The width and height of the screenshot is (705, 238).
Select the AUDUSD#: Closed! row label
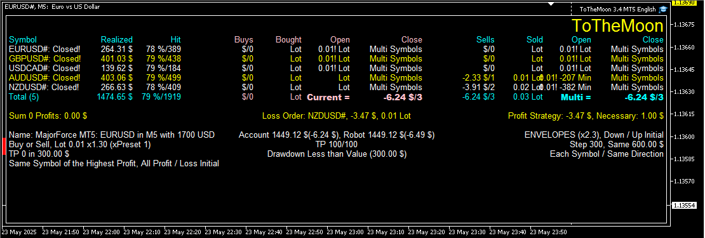[45, 77]
